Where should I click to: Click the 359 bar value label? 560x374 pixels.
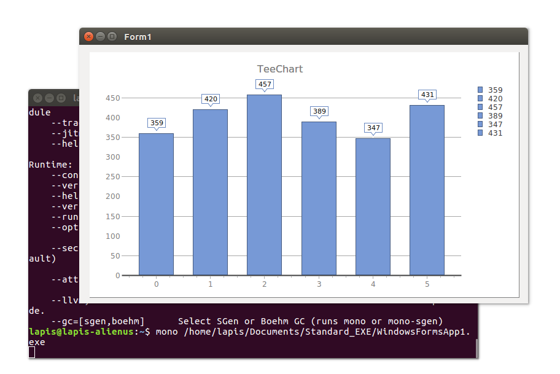click(x=157, y=123)
